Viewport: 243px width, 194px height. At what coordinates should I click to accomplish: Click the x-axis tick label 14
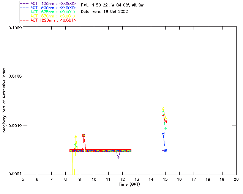[151, 179]
